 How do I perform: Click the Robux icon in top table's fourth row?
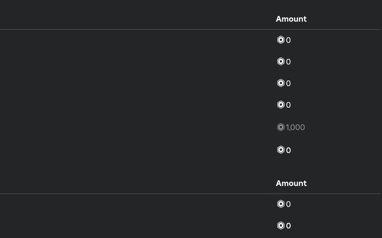click(280, 104)
